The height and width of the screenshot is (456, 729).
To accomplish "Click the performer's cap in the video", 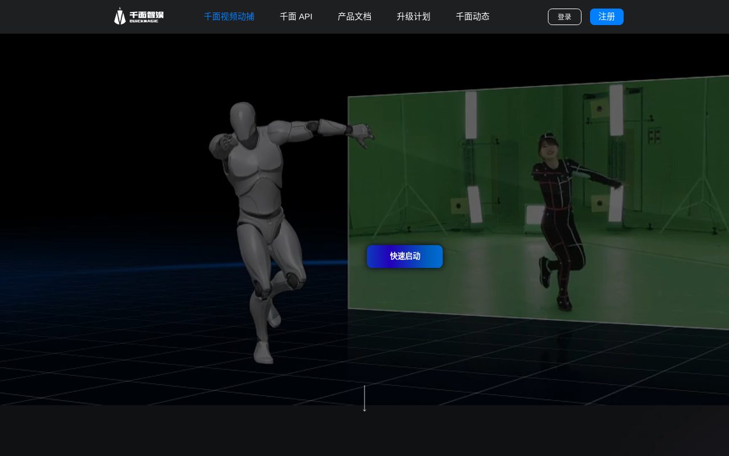I will (547, 139).
